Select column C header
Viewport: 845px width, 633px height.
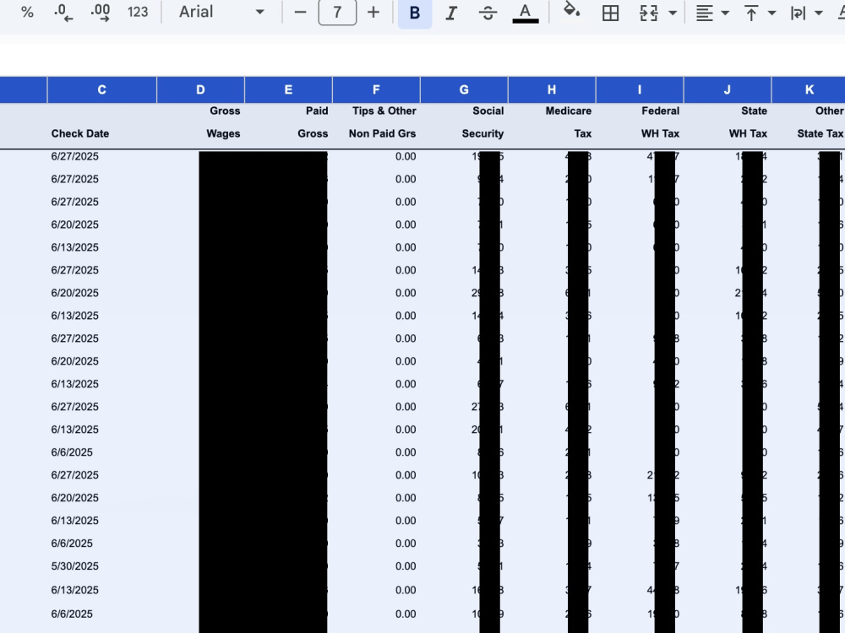point(102,90)
